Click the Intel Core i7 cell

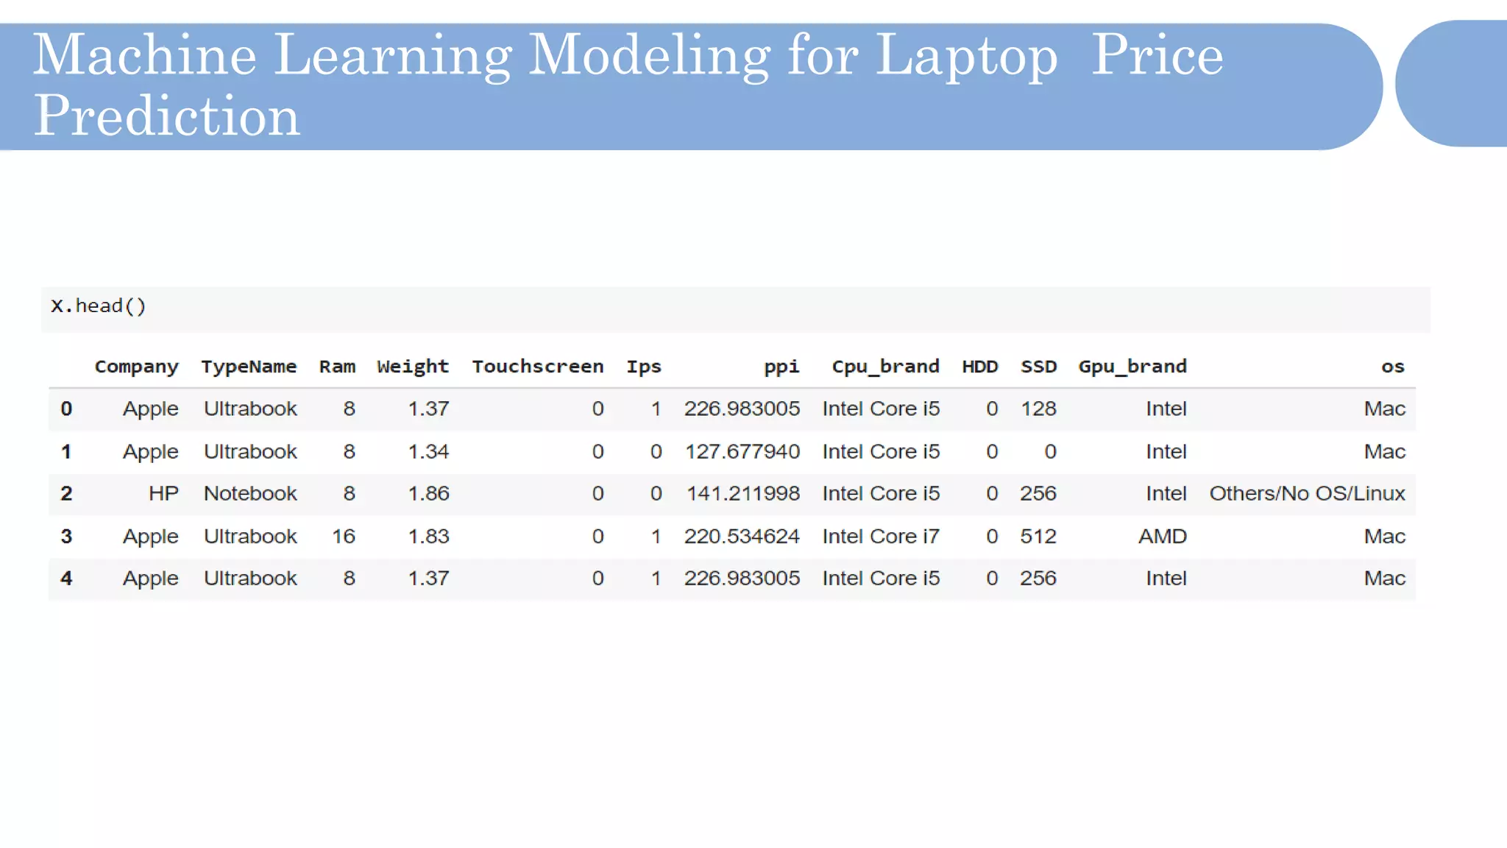(881, 536)
